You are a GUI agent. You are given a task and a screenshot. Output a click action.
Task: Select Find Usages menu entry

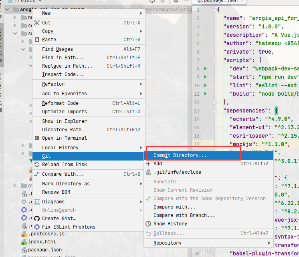(x=89, y=49)
